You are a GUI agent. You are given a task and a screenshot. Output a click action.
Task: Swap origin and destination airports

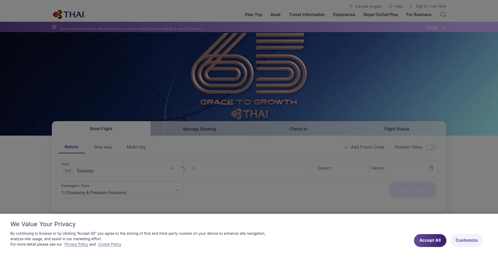point(183,168)
